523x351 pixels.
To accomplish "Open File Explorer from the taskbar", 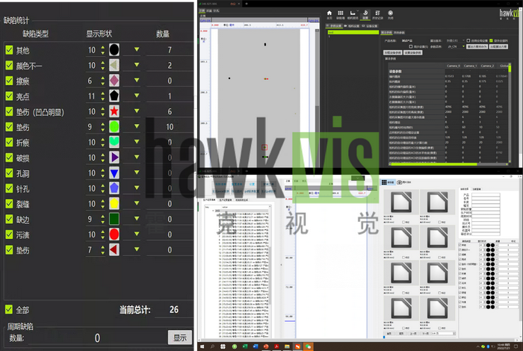I will pyautogui.click(x=287, y=347).
